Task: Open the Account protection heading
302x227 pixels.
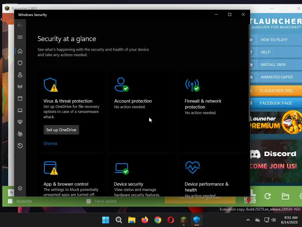Action: pos(133,101)
